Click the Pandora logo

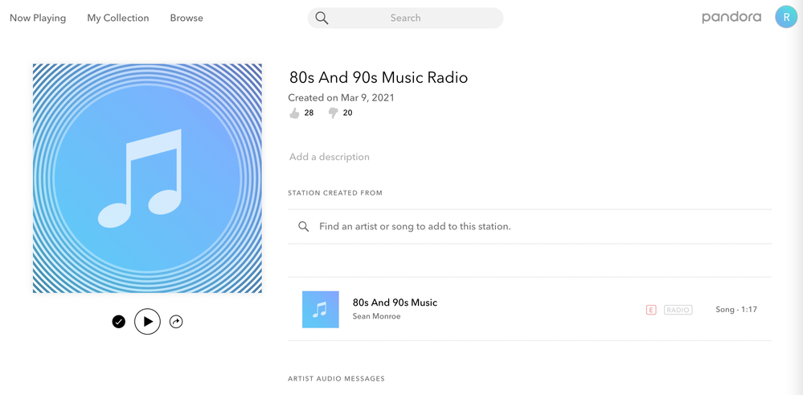pos(731,17)
